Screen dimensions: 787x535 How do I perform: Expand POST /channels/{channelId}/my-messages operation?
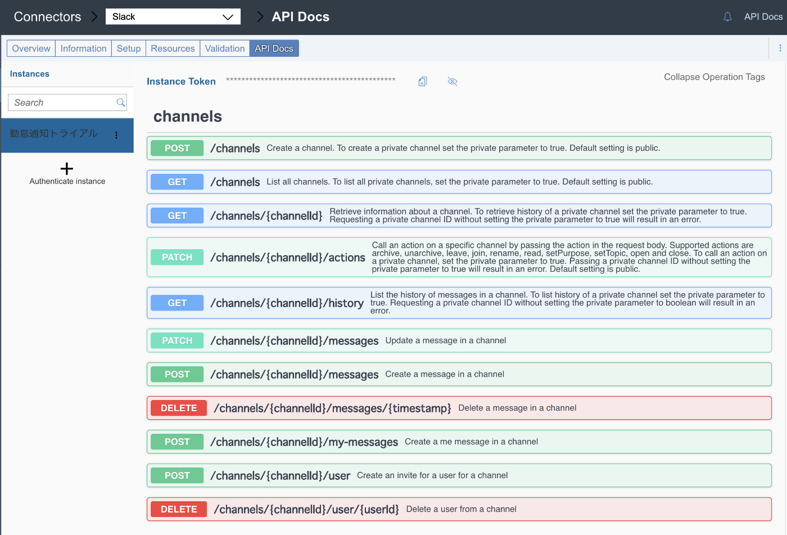[459, 442]
